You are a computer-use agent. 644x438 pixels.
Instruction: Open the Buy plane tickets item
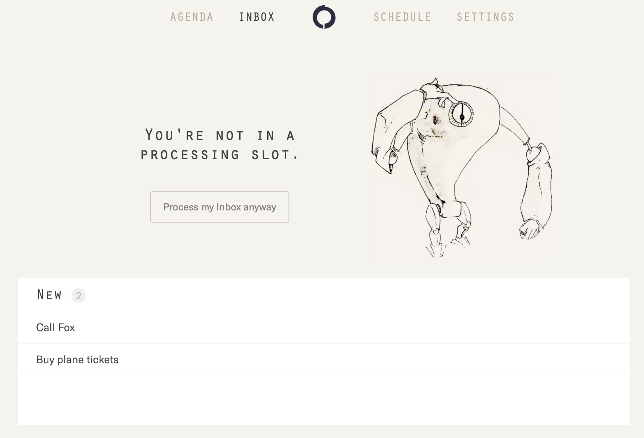(x=77, y=360)
